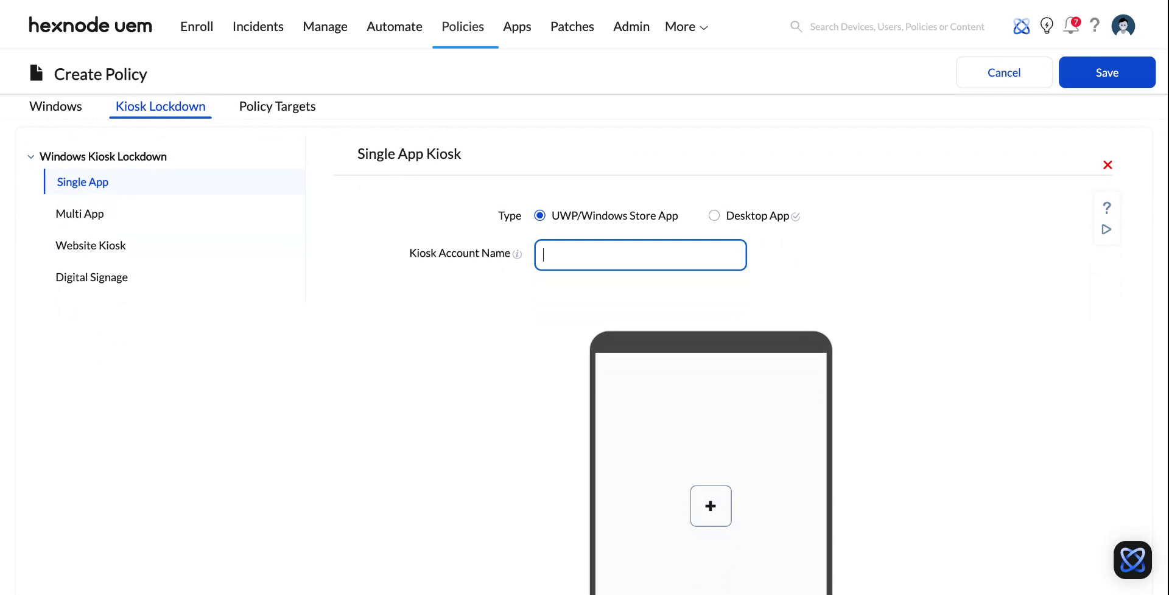Collapse the Windows Kiosk Lockdown section
This screenshot has width=1169, height=595.
tap(31, 156)
